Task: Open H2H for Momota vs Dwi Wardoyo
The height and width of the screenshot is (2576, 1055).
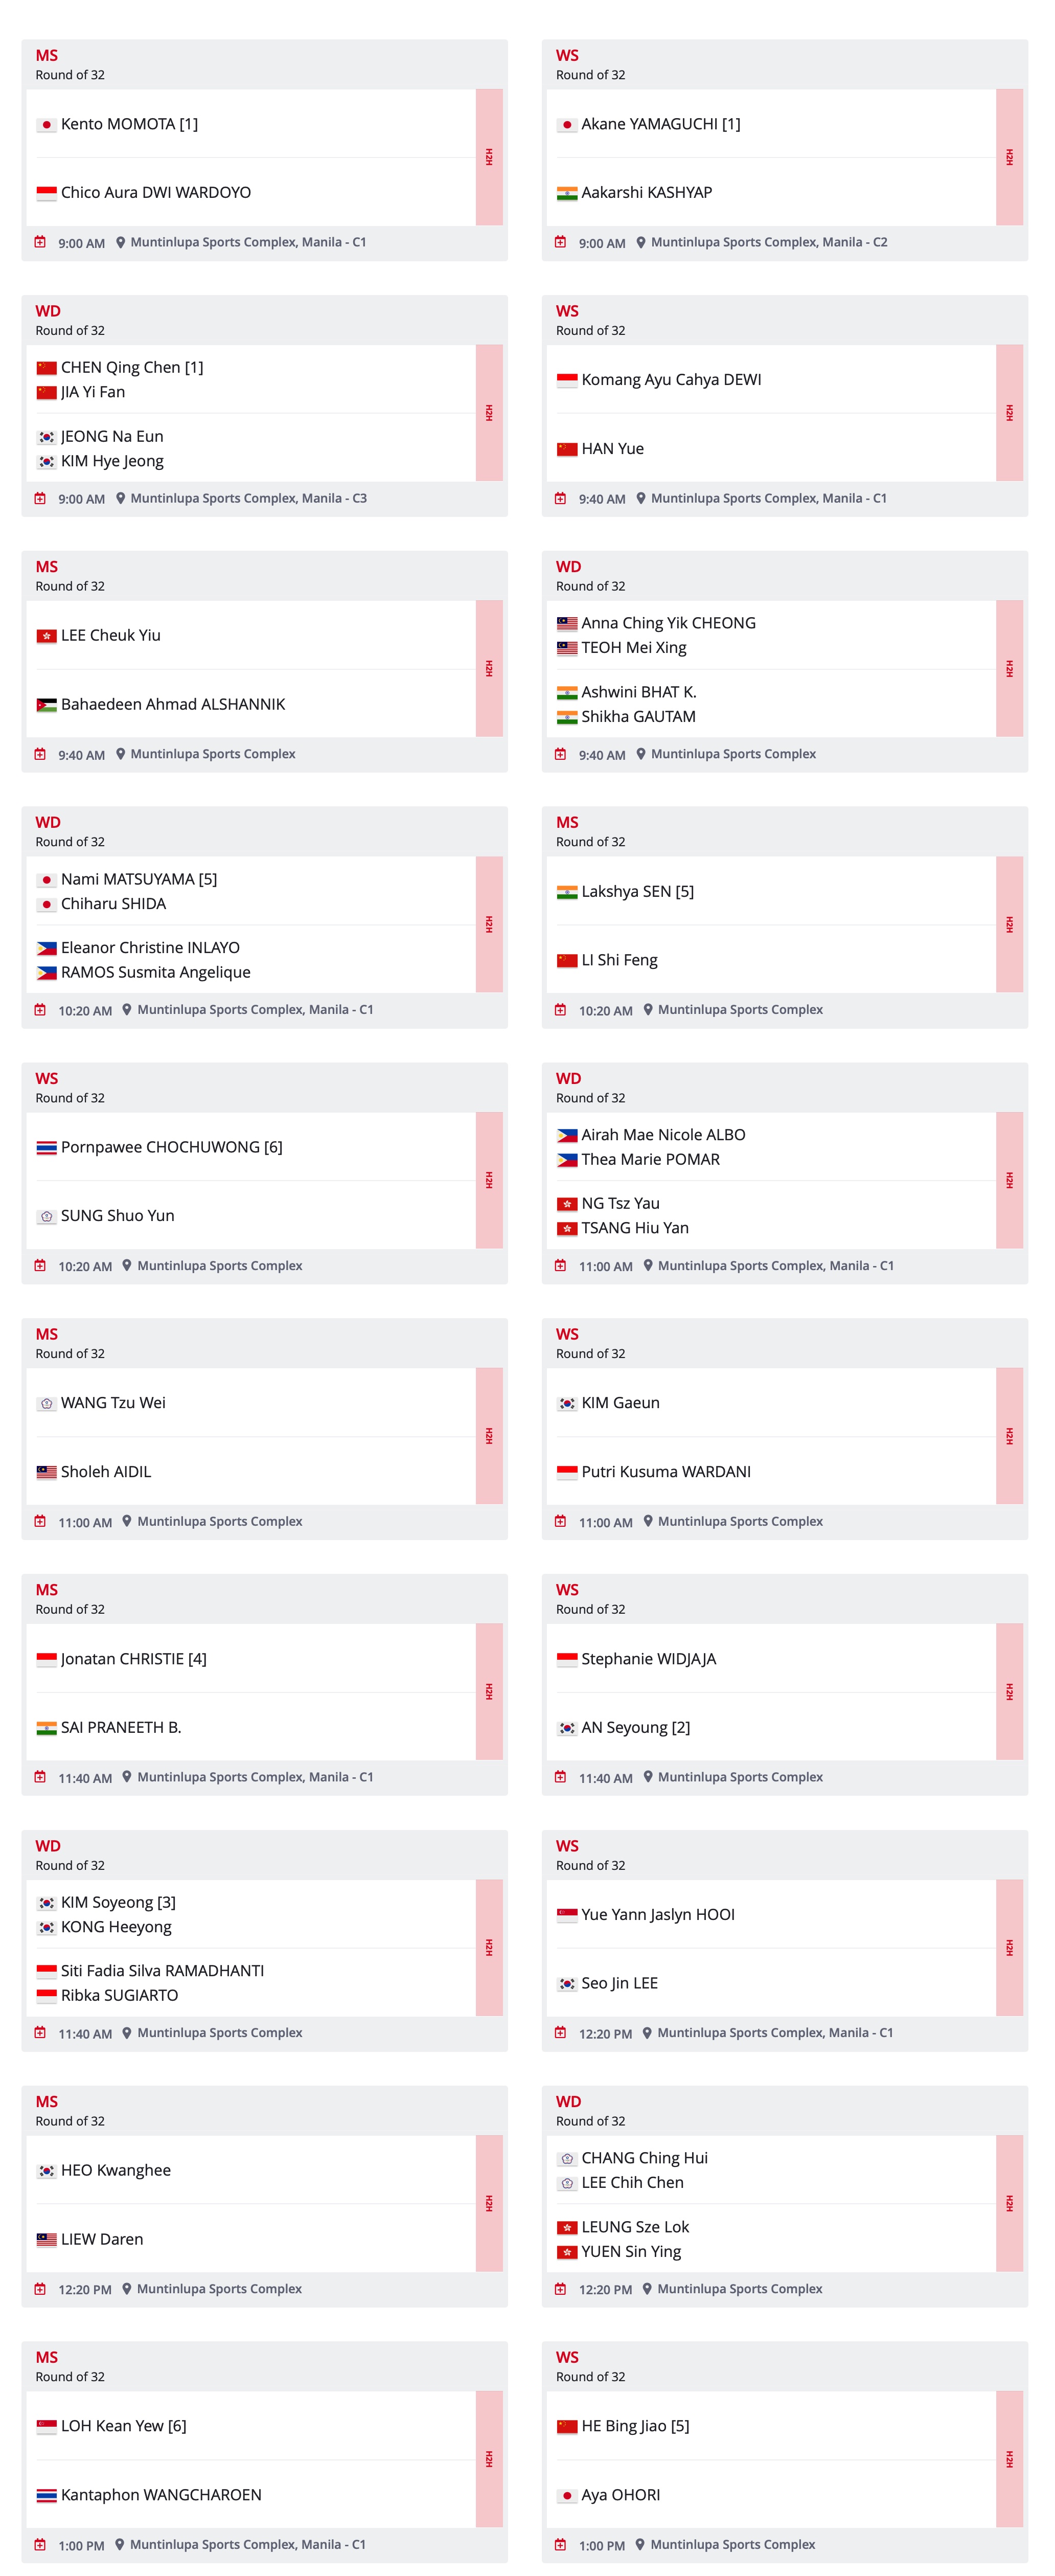Action: (489, 157)
